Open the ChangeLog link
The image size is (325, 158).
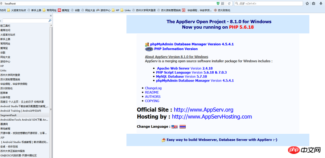(153, 88)
